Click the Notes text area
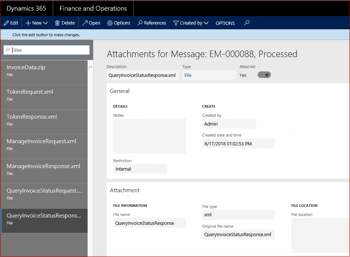Image resolution: width=350 pixels, height=257 pixels. [149, 136]
